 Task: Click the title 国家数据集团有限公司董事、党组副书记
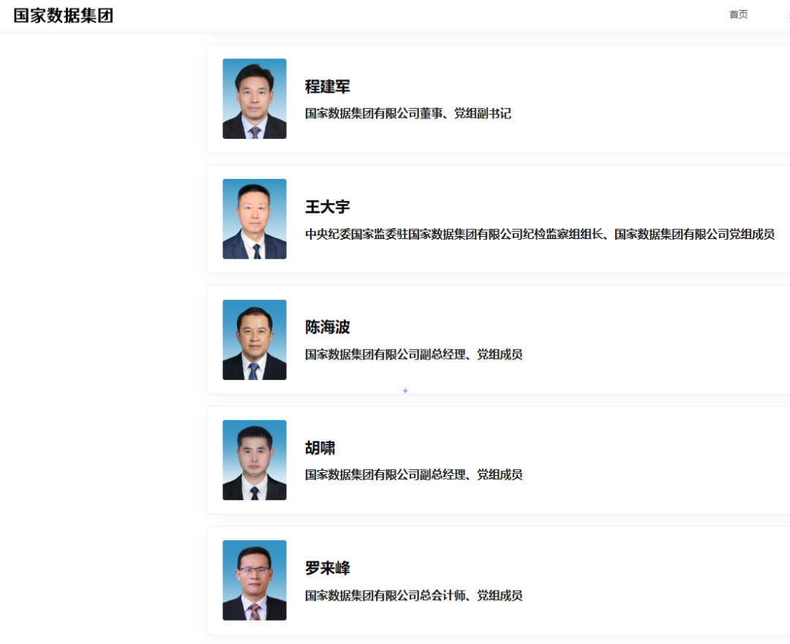[x=408, y=114]
